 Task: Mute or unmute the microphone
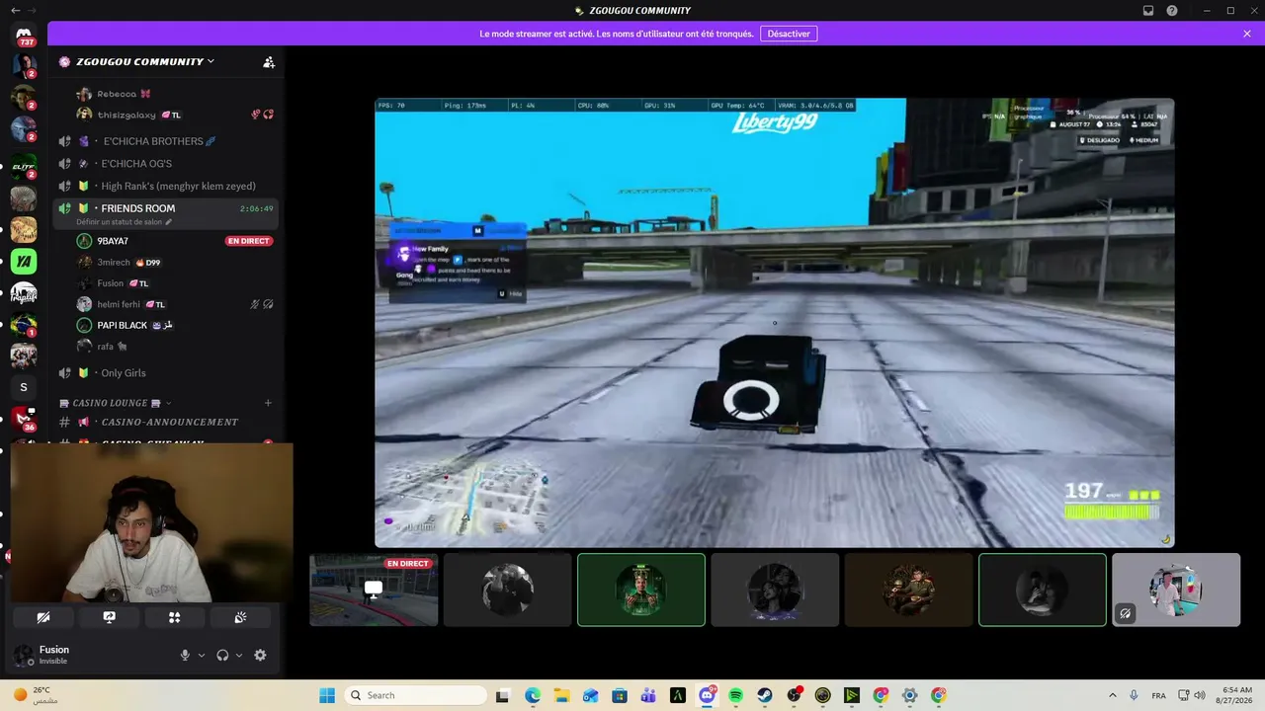coord(185,655)
